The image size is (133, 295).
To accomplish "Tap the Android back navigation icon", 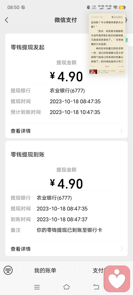I will 96,287.
